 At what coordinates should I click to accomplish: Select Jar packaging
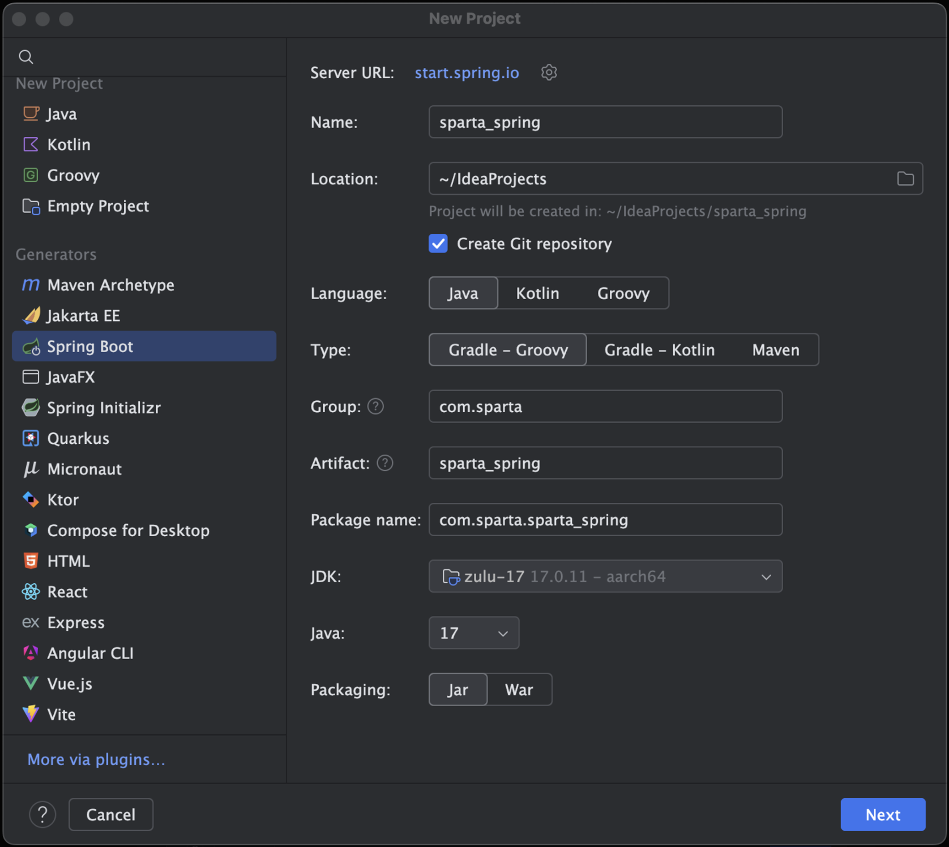coord(458,690)
